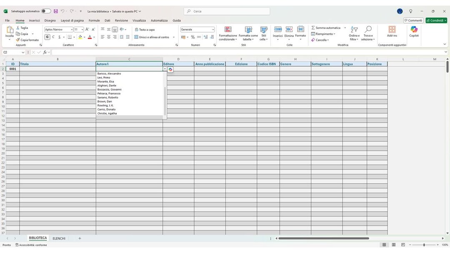Image resolution: width=450 pixels, height=253 pixels.
Task: Open Formattazione condizionale menu icon
Action: (228, 30)
